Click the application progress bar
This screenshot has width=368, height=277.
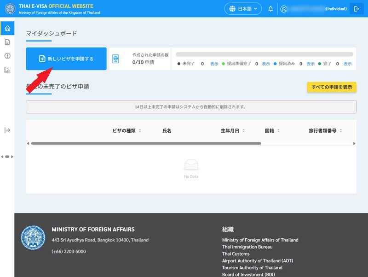pyautogui.click(x=264, y=54)
